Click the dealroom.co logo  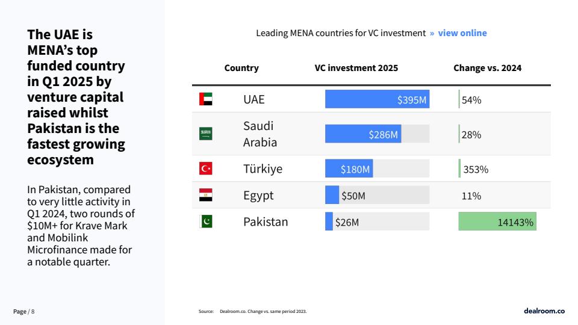tap(544, 311)
